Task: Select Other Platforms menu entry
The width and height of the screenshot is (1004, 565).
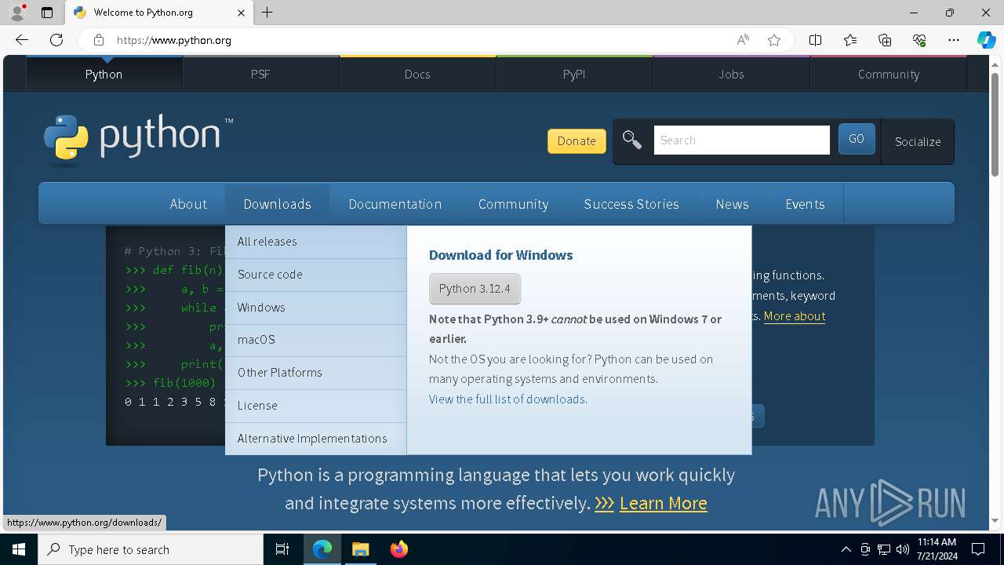Action: pyautogui.click(x=315, y=373)
